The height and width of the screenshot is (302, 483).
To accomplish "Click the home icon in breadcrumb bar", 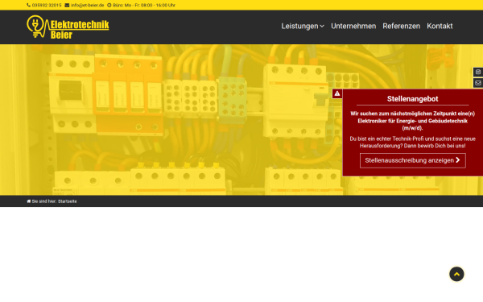I will point(29,201).
